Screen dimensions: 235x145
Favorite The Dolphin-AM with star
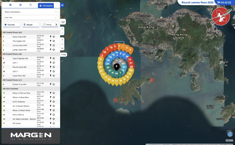54,41
